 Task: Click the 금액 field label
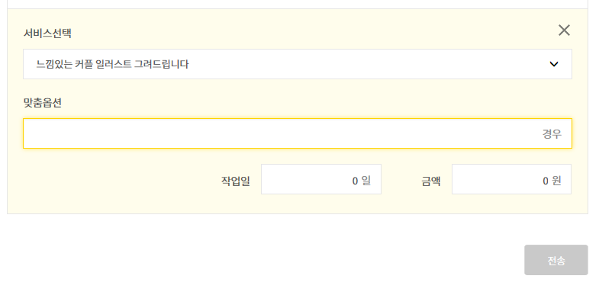coord(431,181)
